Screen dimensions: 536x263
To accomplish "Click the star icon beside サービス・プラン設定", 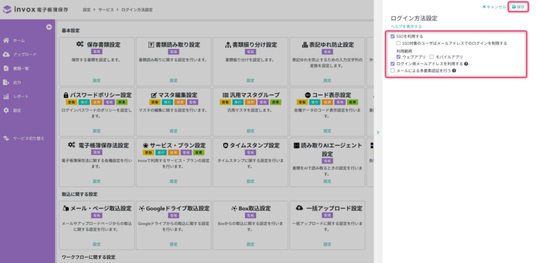I will [x=145, y=146].
